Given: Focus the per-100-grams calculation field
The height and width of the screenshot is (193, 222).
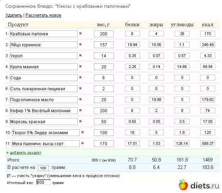Looking at the screenshot, I should tap(43, 168).
